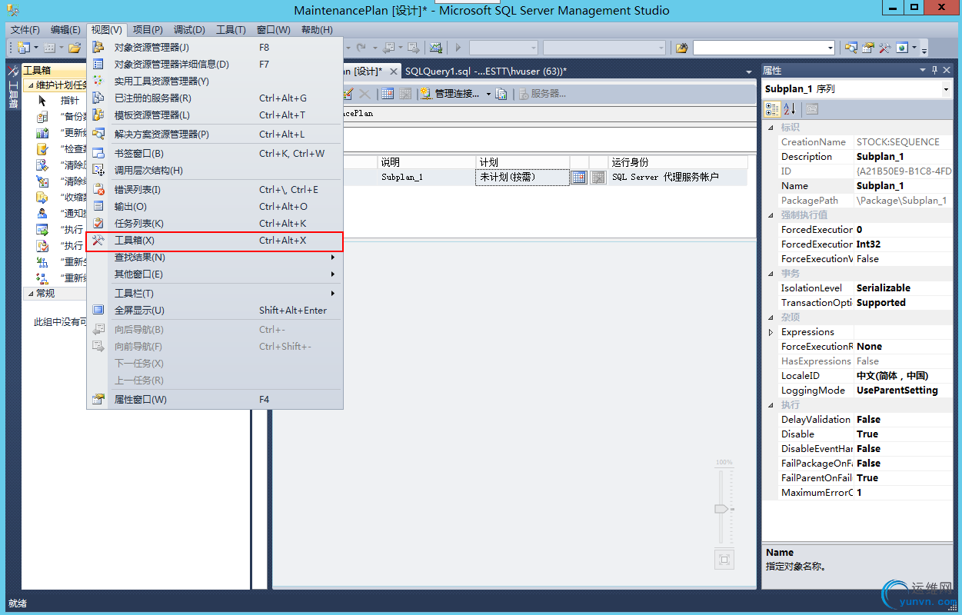Click the 输出 window icon in the menu
This screenshot has width=962, height=615.
click(x=98, y=206)
